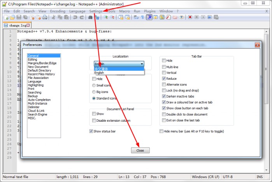Check Disable extension column checkbox
Image resolution: width=272 pixels, height=182 pixels.
click(x=94, y=121)
